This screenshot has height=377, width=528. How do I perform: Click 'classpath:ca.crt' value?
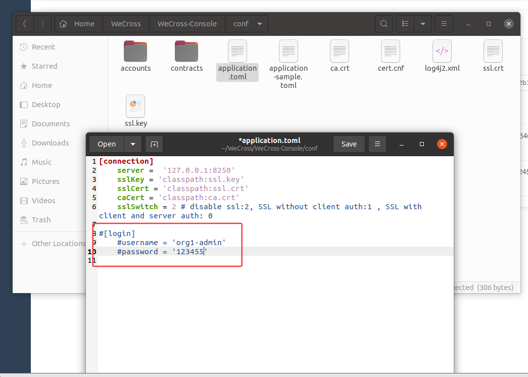199,198
